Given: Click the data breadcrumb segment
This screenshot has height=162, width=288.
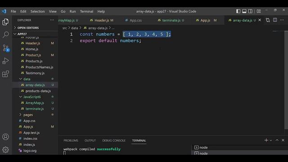Looking at the screenshot, I should coord(74,28).
